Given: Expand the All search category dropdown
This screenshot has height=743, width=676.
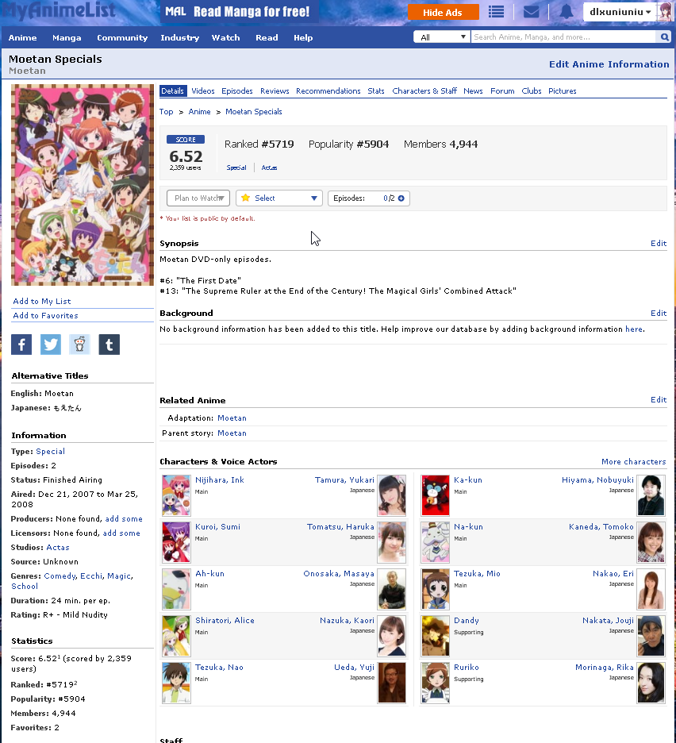Looking at the screenshot, I should point(442,37).
